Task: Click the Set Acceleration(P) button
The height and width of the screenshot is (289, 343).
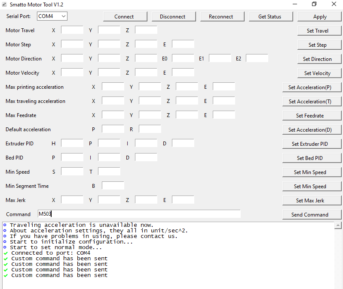Action: coord(312,87)
